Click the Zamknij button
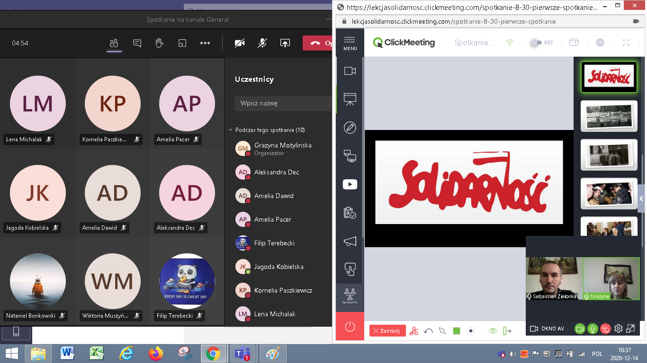 click(387, 331)
